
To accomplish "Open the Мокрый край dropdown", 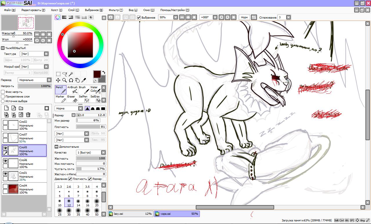I will tap(34, 67).
